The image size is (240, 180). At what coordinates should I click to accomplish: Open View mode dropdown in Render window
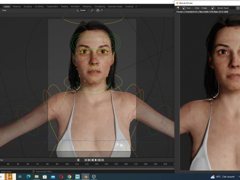tap(187, 8)
